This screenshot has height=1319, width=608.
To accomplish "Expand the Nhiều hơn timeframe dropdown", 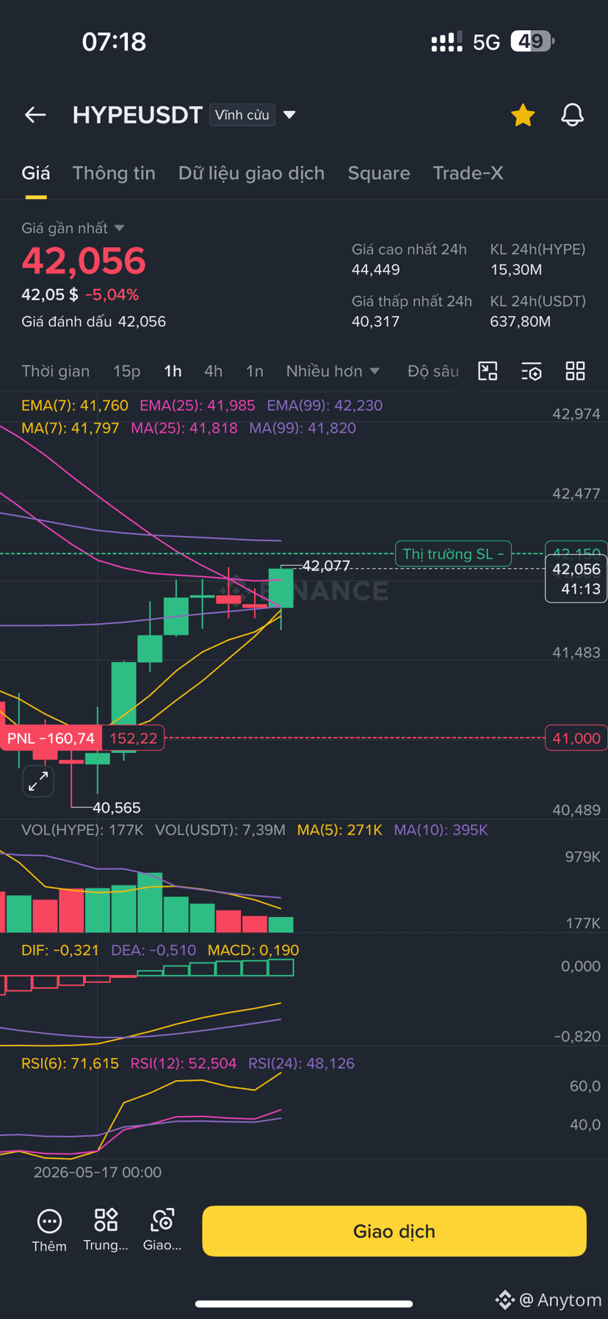I will point(333,371).
